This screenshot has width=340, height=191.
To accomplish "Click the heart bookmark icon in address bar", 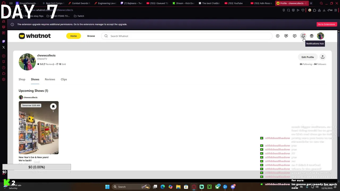I will (x=303, y=10).
